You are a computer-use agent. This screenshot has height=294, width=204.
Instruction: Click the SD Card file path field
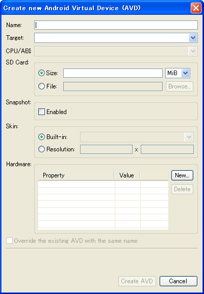click(x=113, y=86)
